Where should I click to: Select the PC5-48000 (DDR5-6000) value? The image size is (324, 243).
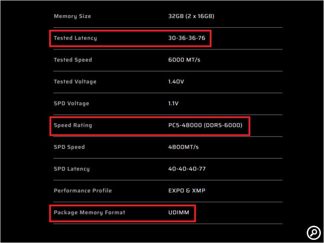[205, 125]
